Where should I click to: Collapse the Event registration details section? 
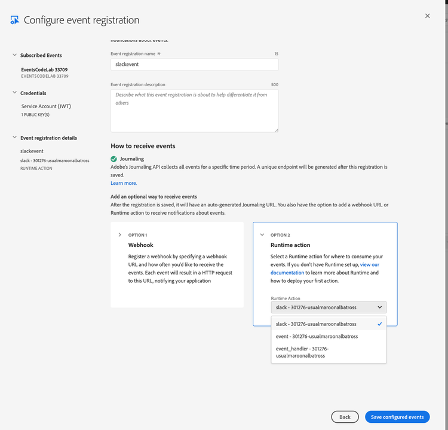click(x=14, y=138)
